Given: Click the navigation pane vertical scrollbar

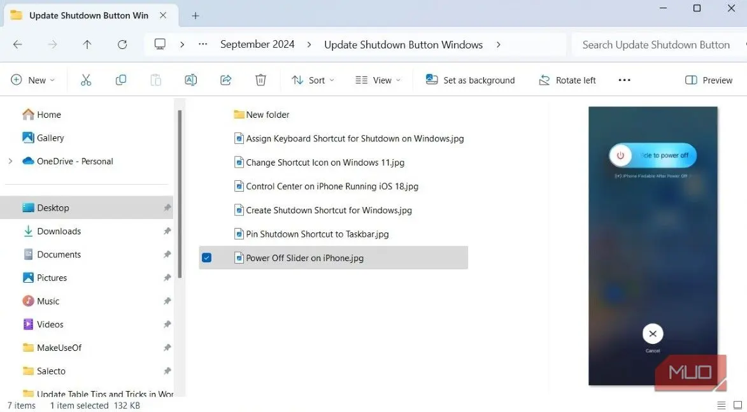Looking at the screenshot, I should (x=180, y=194).
